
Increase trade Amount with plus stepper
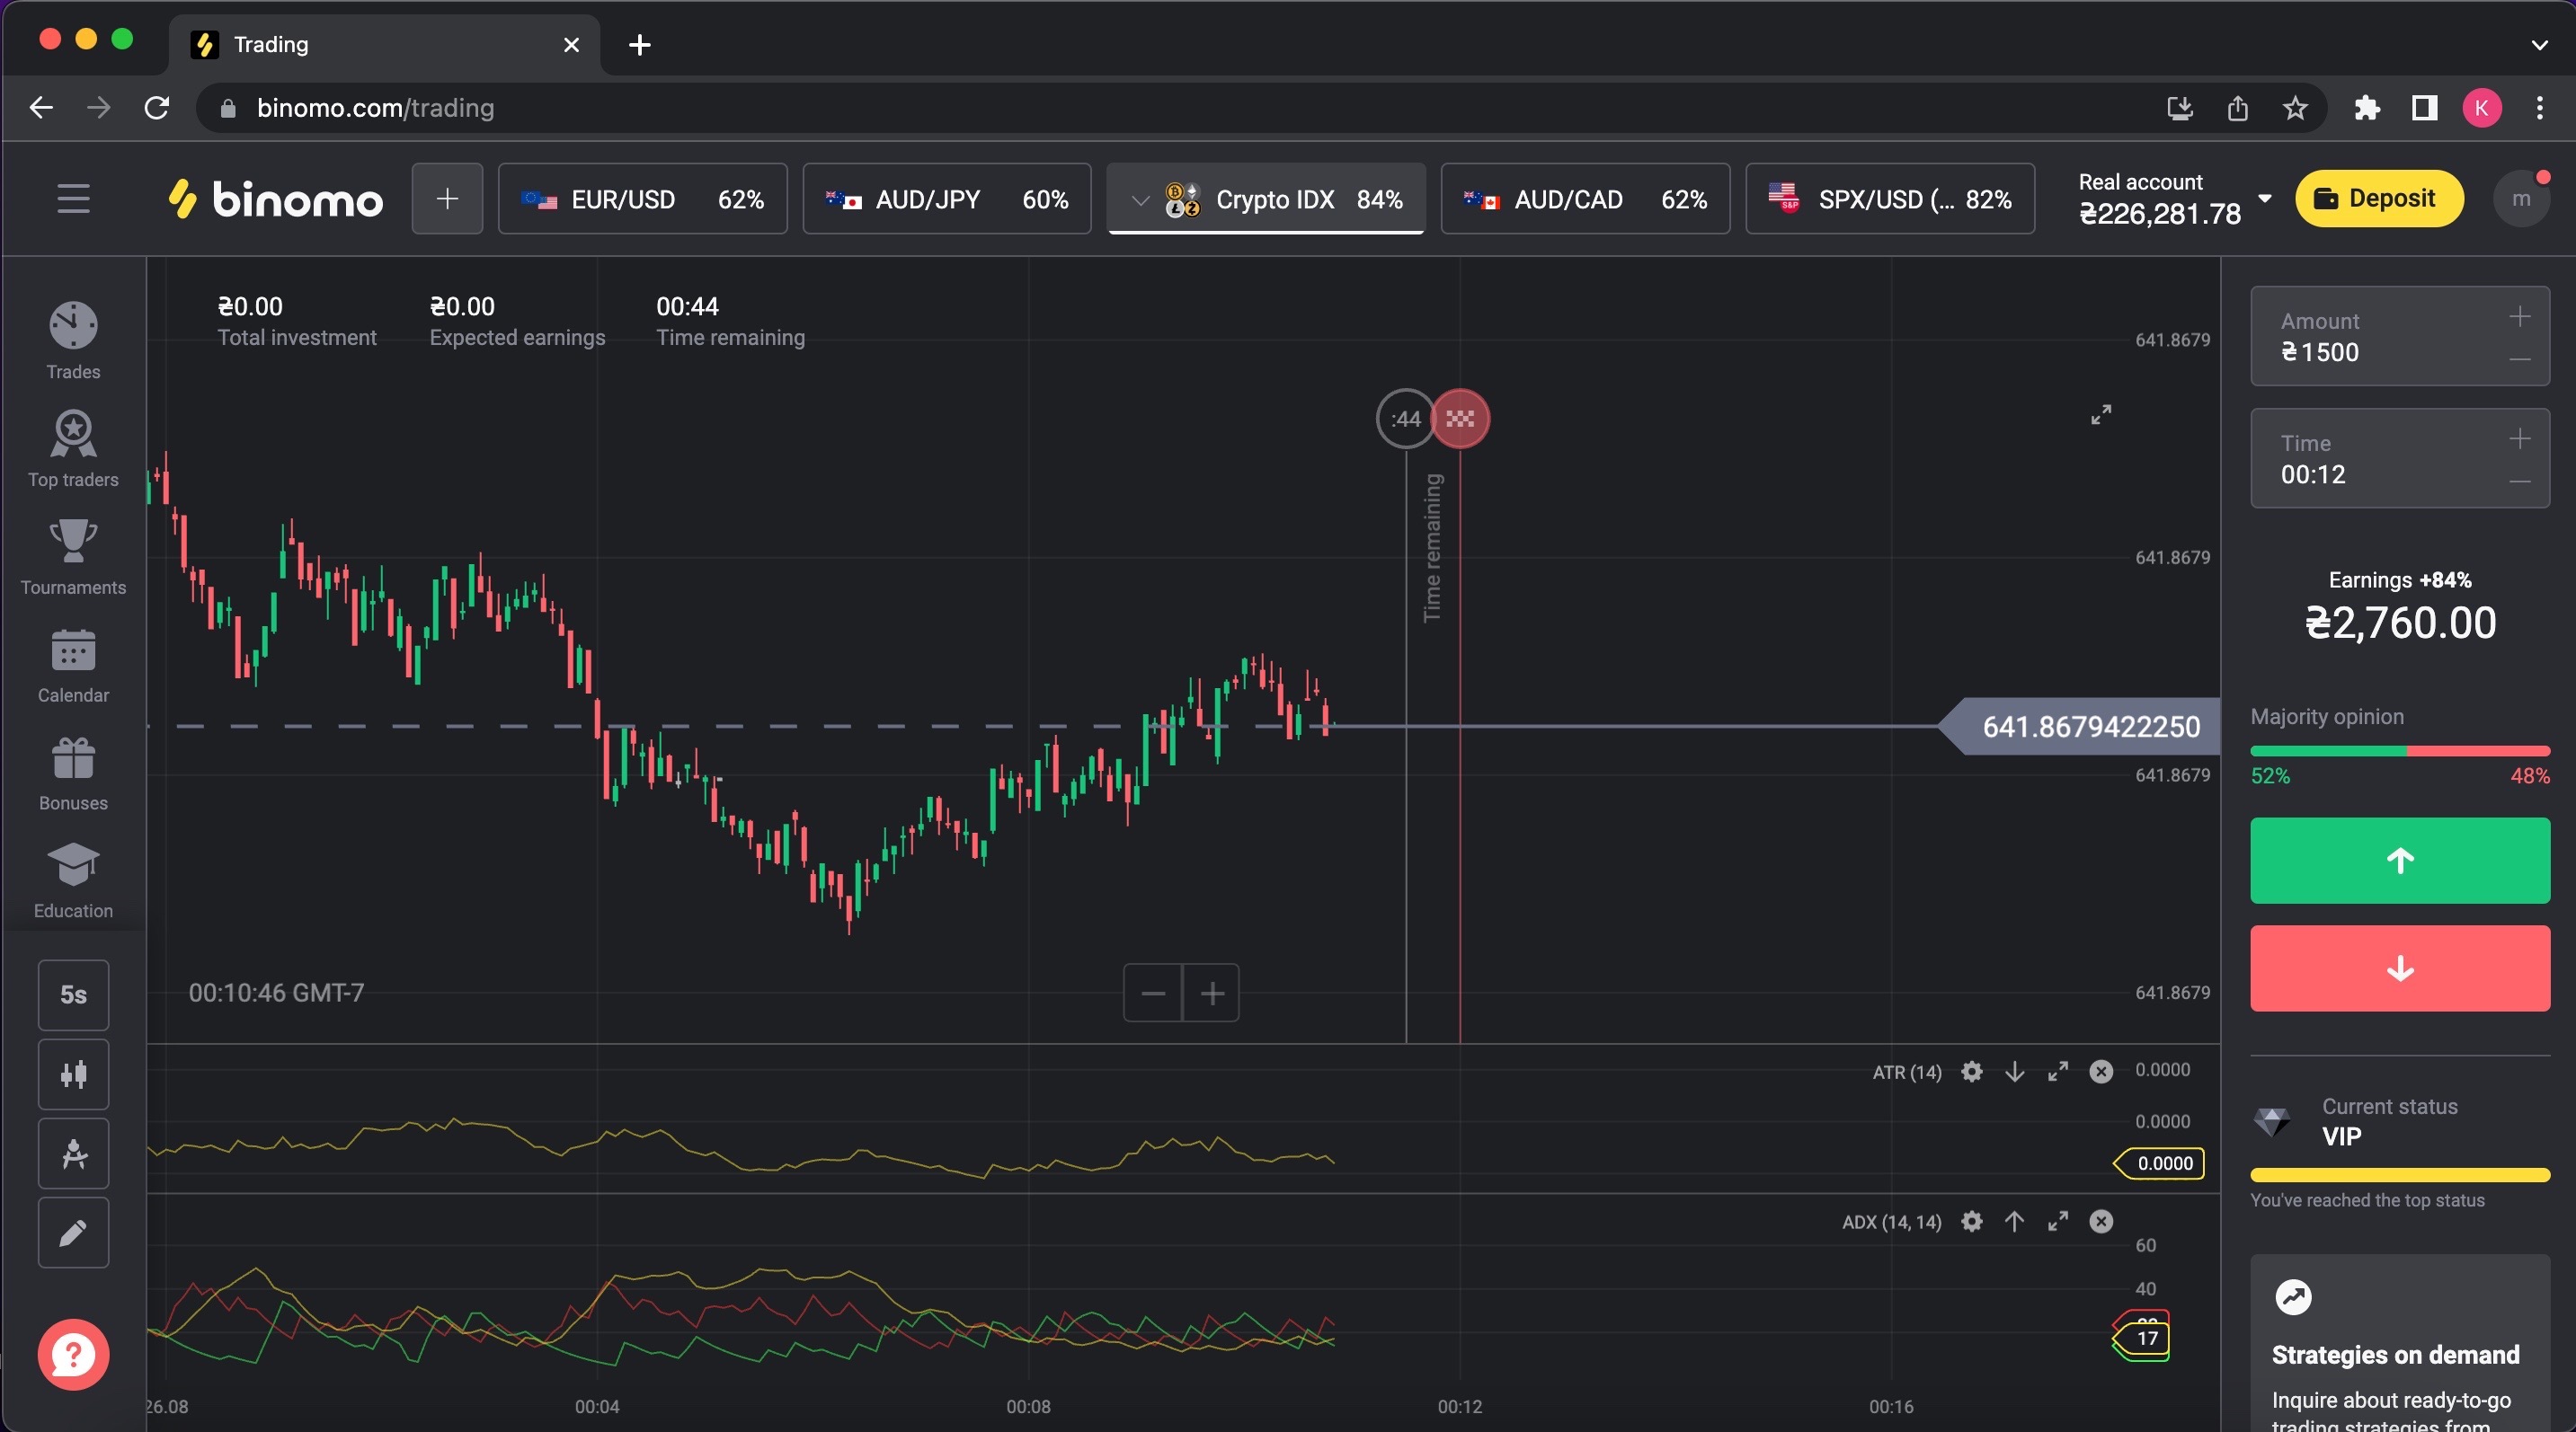(2519, 317)
